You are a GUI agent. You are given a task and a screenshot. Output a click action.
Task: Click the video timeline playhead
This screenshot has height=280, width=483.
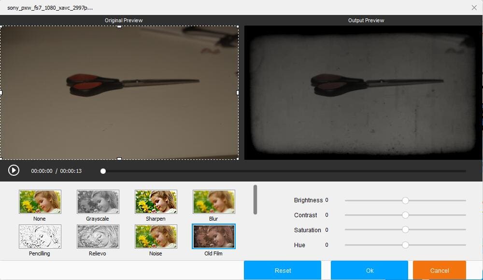(x=103, y=171)
